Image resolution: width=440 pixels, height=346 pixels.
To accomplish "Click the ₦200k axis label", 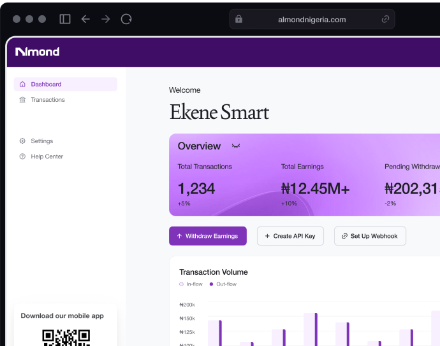I will click(x=187, y=305).
